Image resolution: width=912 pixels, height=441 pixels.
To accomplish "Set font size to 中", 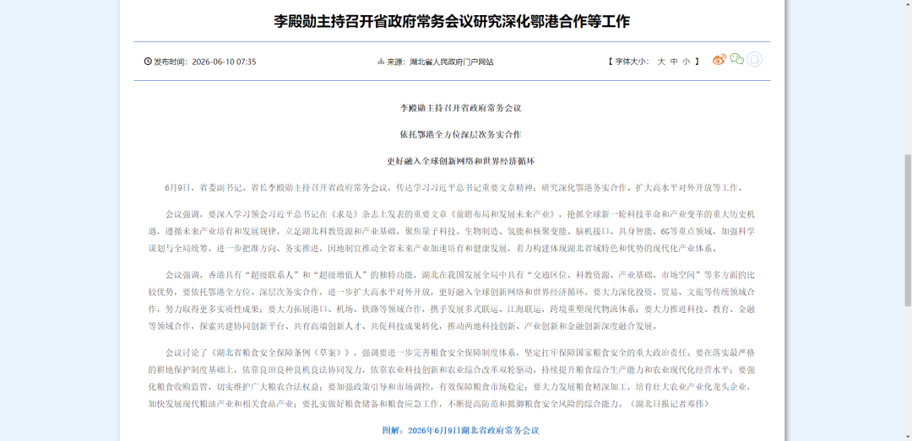I will [674, 62].
